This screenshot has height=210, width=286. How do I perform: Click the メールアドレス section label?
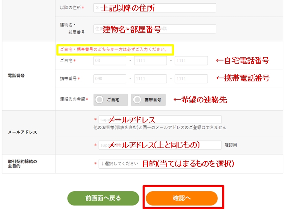pyautogui.click(x=22, y=132)
